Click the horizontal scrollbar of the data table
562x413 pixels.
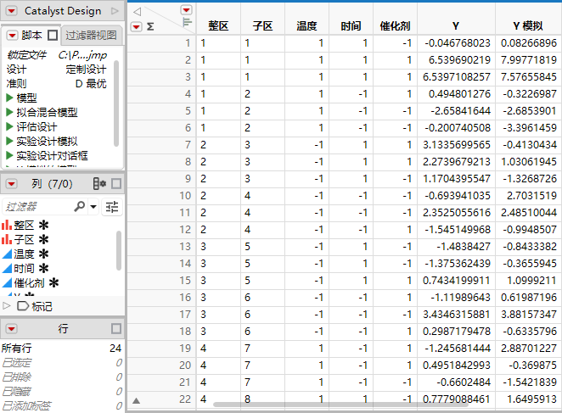click(340, 405)
